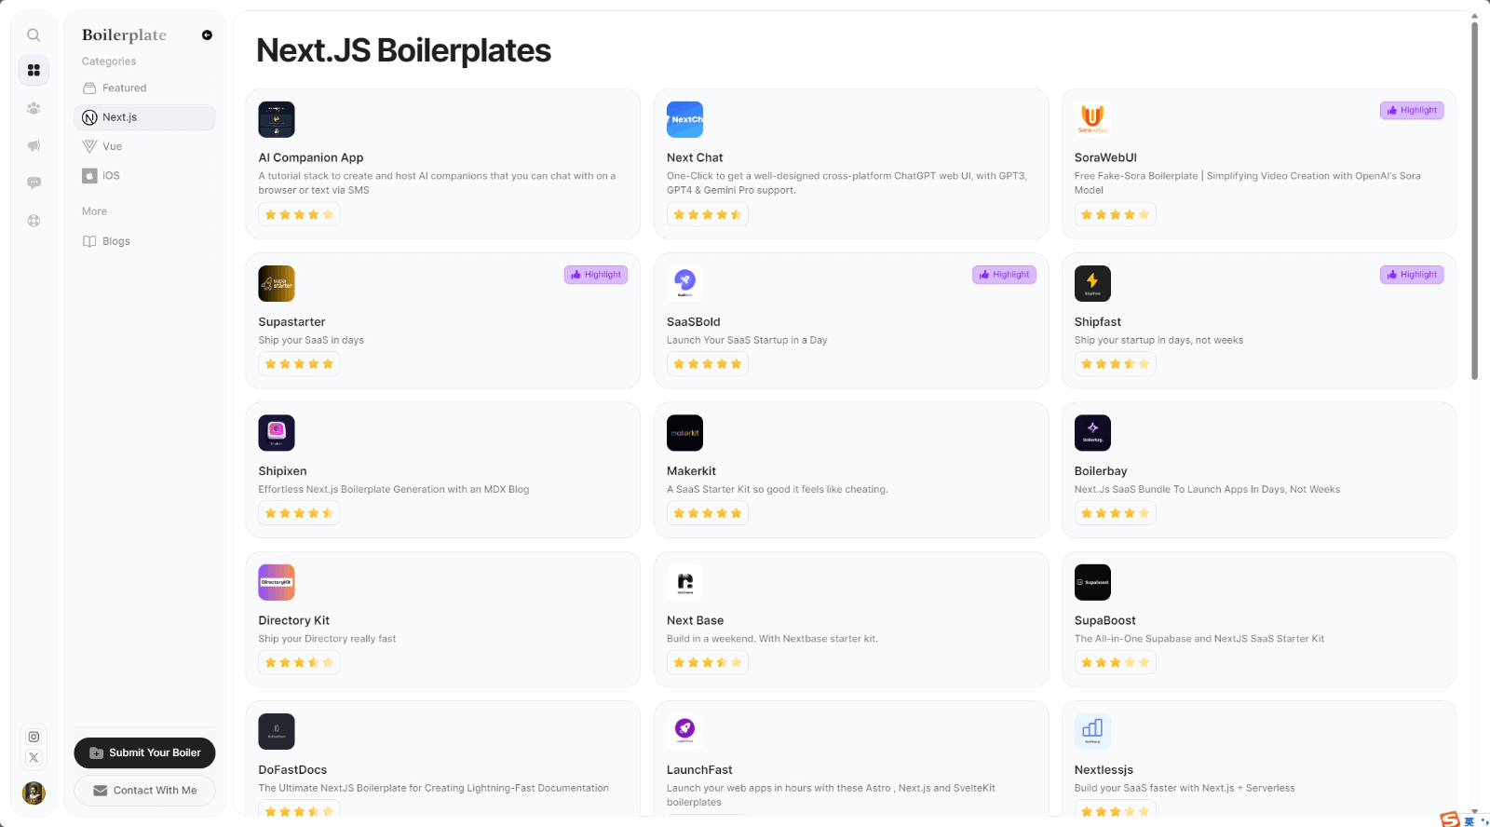Open the announcements megaphone icon

(34, 145)
